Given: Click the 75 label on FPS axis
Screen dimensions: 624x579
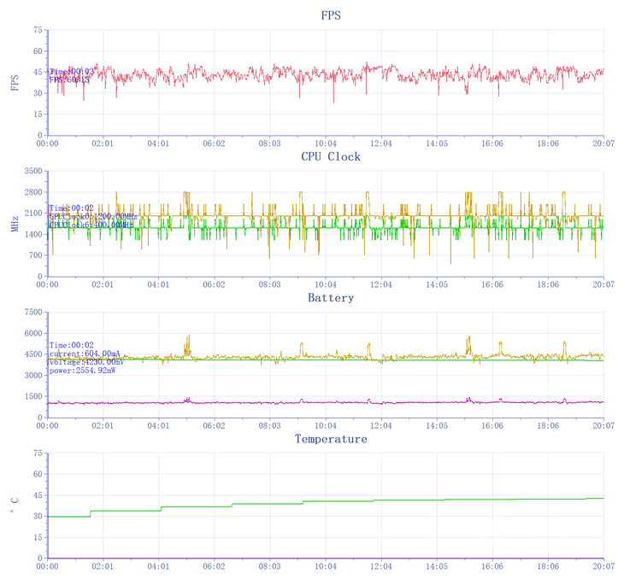Looking at the screenshot, I should (x=37, y=30).
